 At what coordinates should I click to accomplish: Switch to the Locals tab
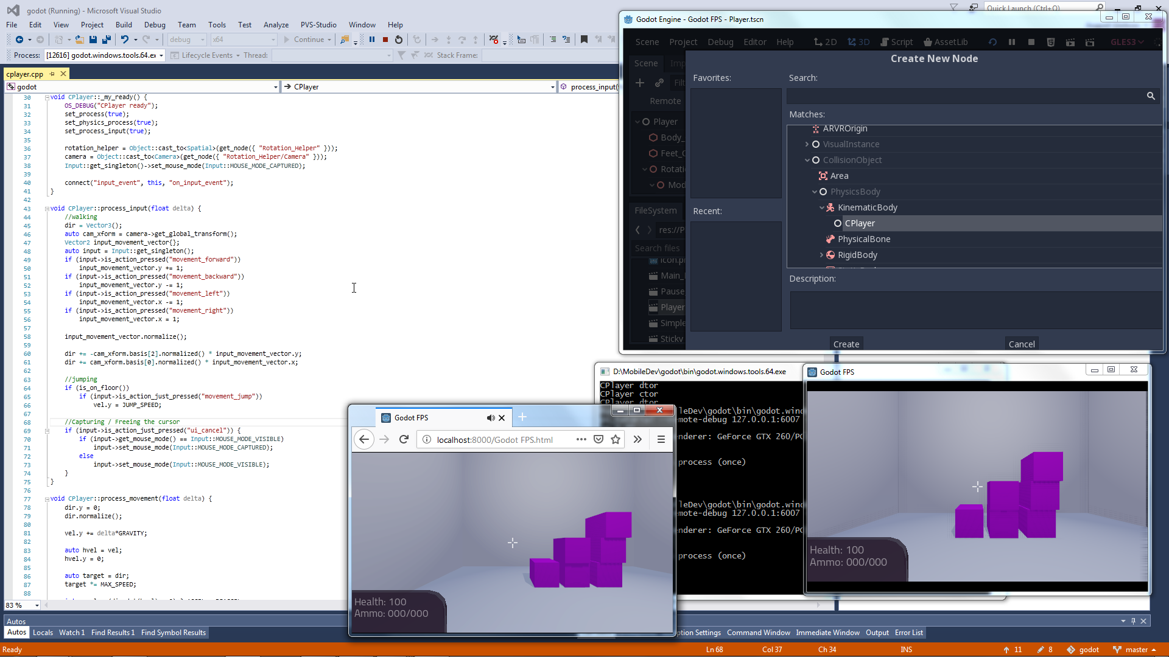43,633
